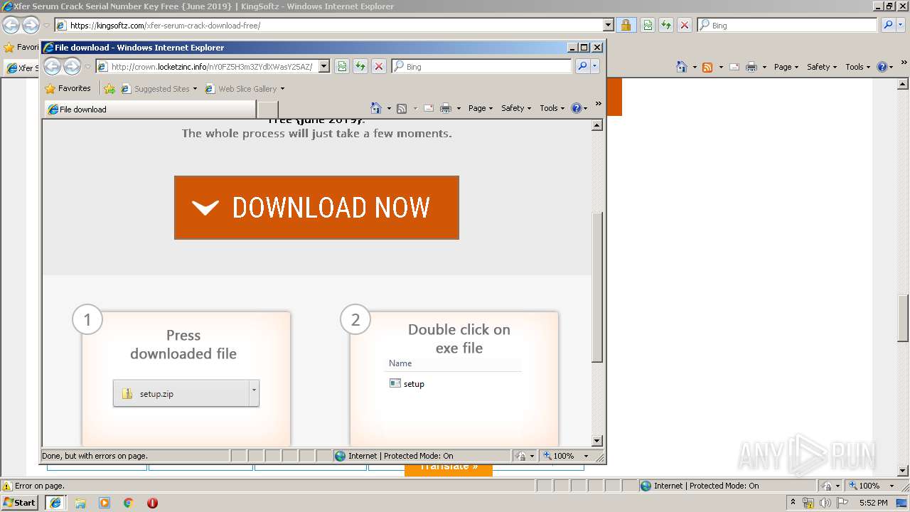Viewport: 910px width, 512px height.
Task: Open the Page menu in the File download window
Action: 481,108
